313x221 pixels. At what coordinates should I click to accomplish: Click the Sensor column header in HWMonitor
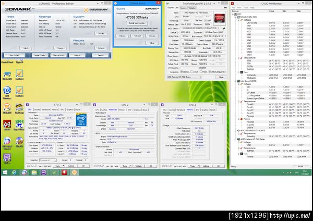point(249,11)
